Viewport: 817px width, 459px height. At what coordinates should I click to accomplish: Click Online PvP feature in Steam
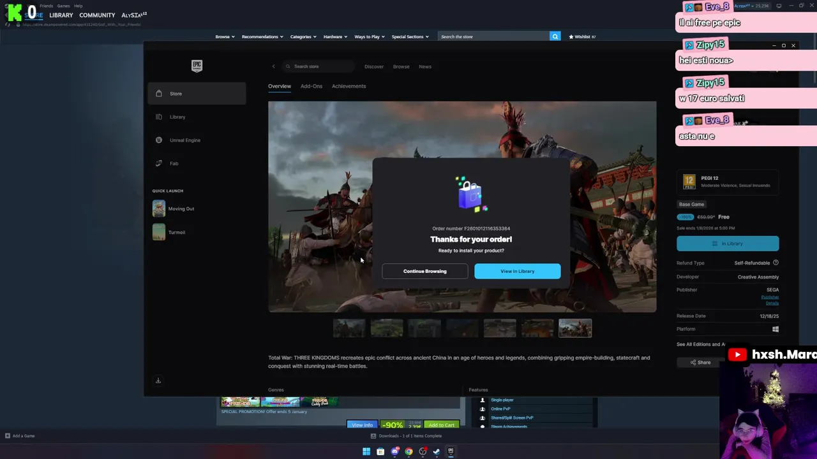pos(500,409)
